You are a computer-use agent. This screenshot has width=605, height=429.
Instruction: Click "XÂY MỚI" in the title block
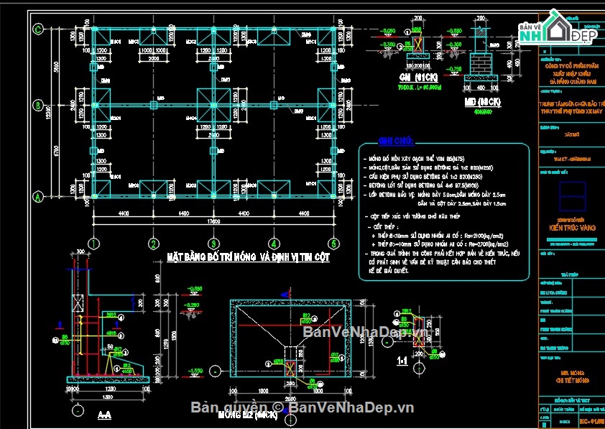click(x=572, y=134)
